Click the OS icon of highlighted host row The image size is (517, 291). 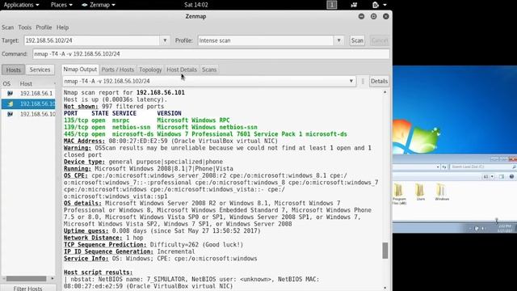coord(11,104)
